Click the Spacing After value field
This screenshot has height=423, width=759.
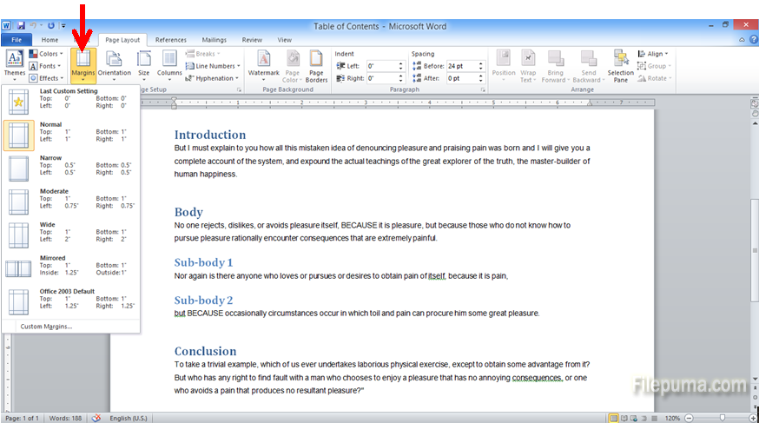pyautogui.click(x=462, y=78)
